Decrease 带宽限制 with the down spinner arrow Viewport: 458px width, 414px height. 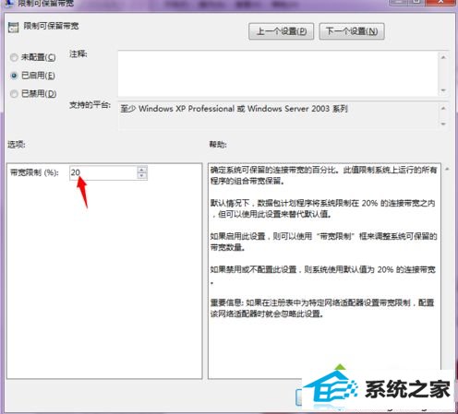(x=142, y=176)
